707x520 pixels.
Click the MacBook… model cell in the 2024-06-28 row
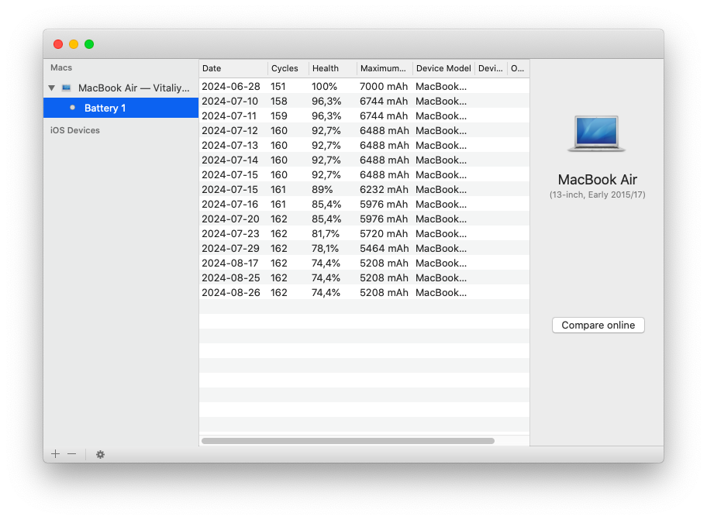(x=441, y=86)
